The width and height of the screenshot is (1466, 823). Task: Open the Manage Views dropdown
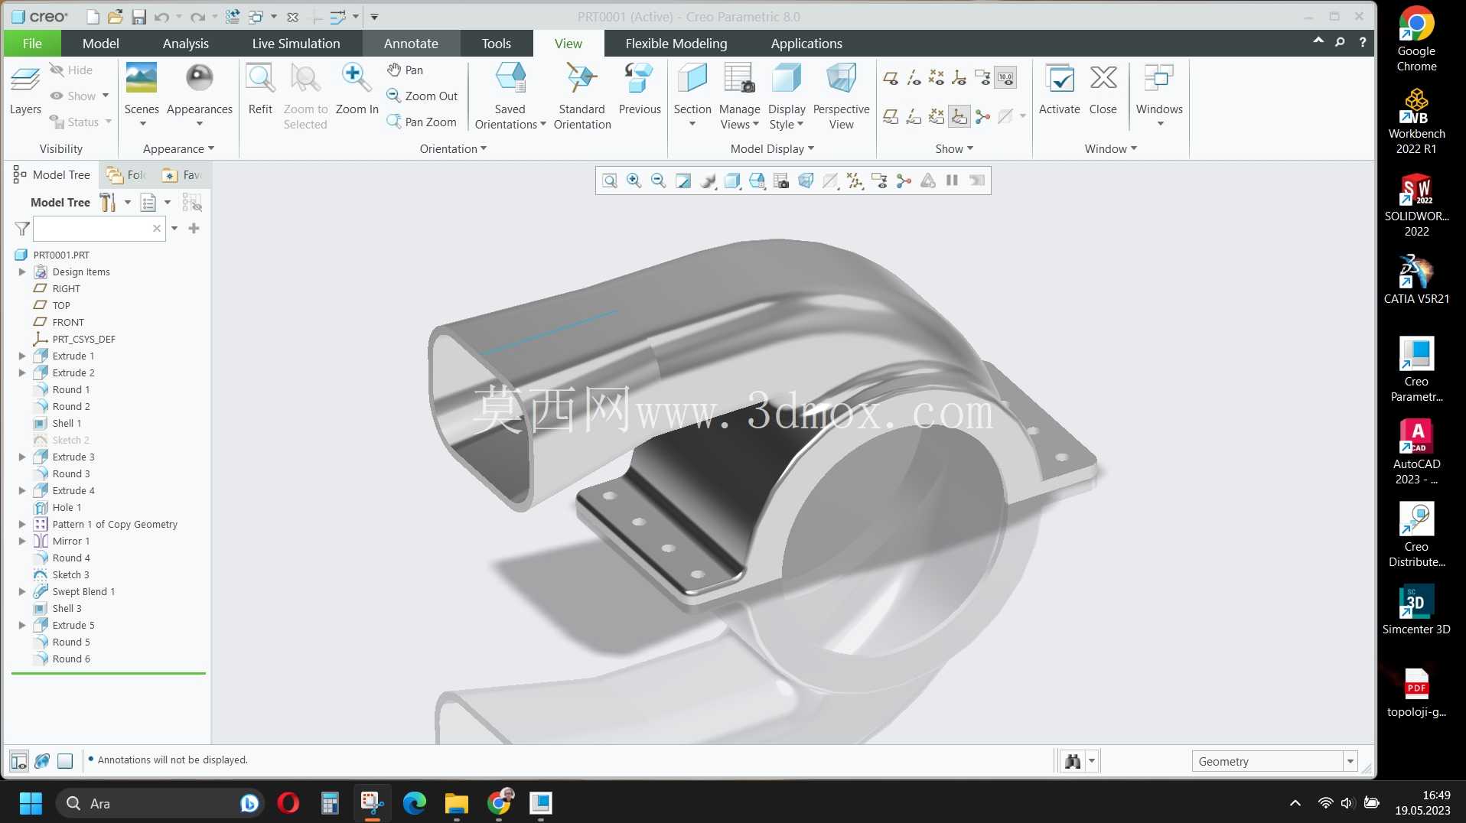(x=739, y=116)
